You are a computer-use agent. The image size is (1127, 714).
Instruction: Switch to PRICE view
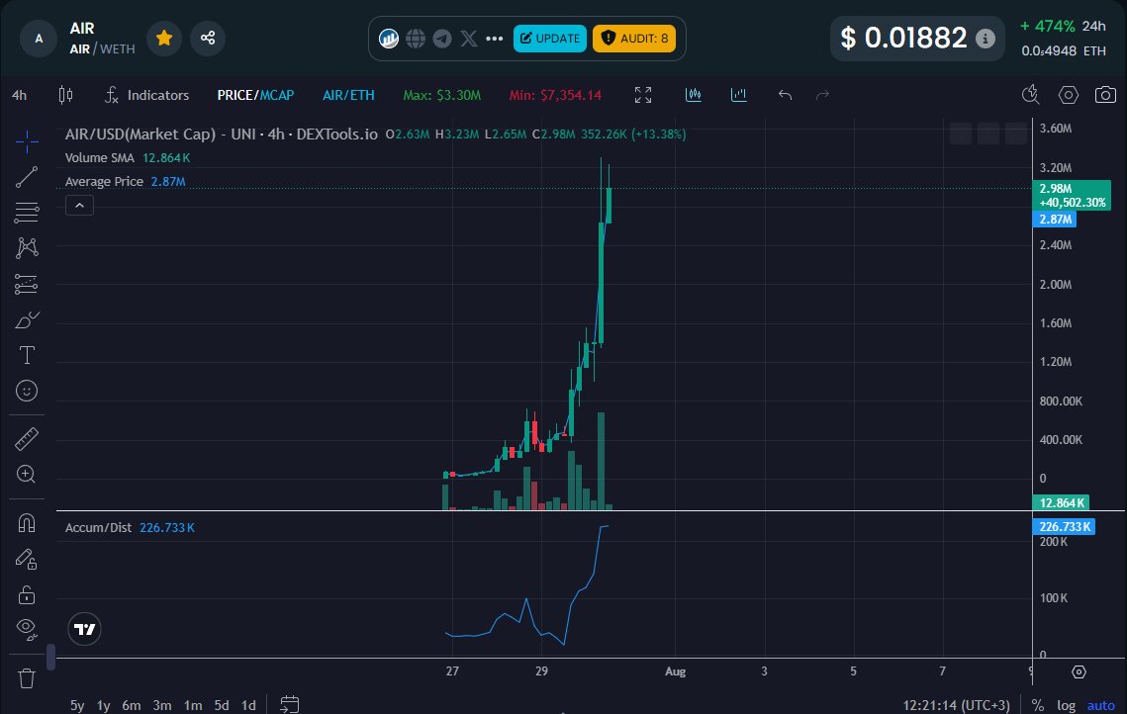tap(235, 95)
